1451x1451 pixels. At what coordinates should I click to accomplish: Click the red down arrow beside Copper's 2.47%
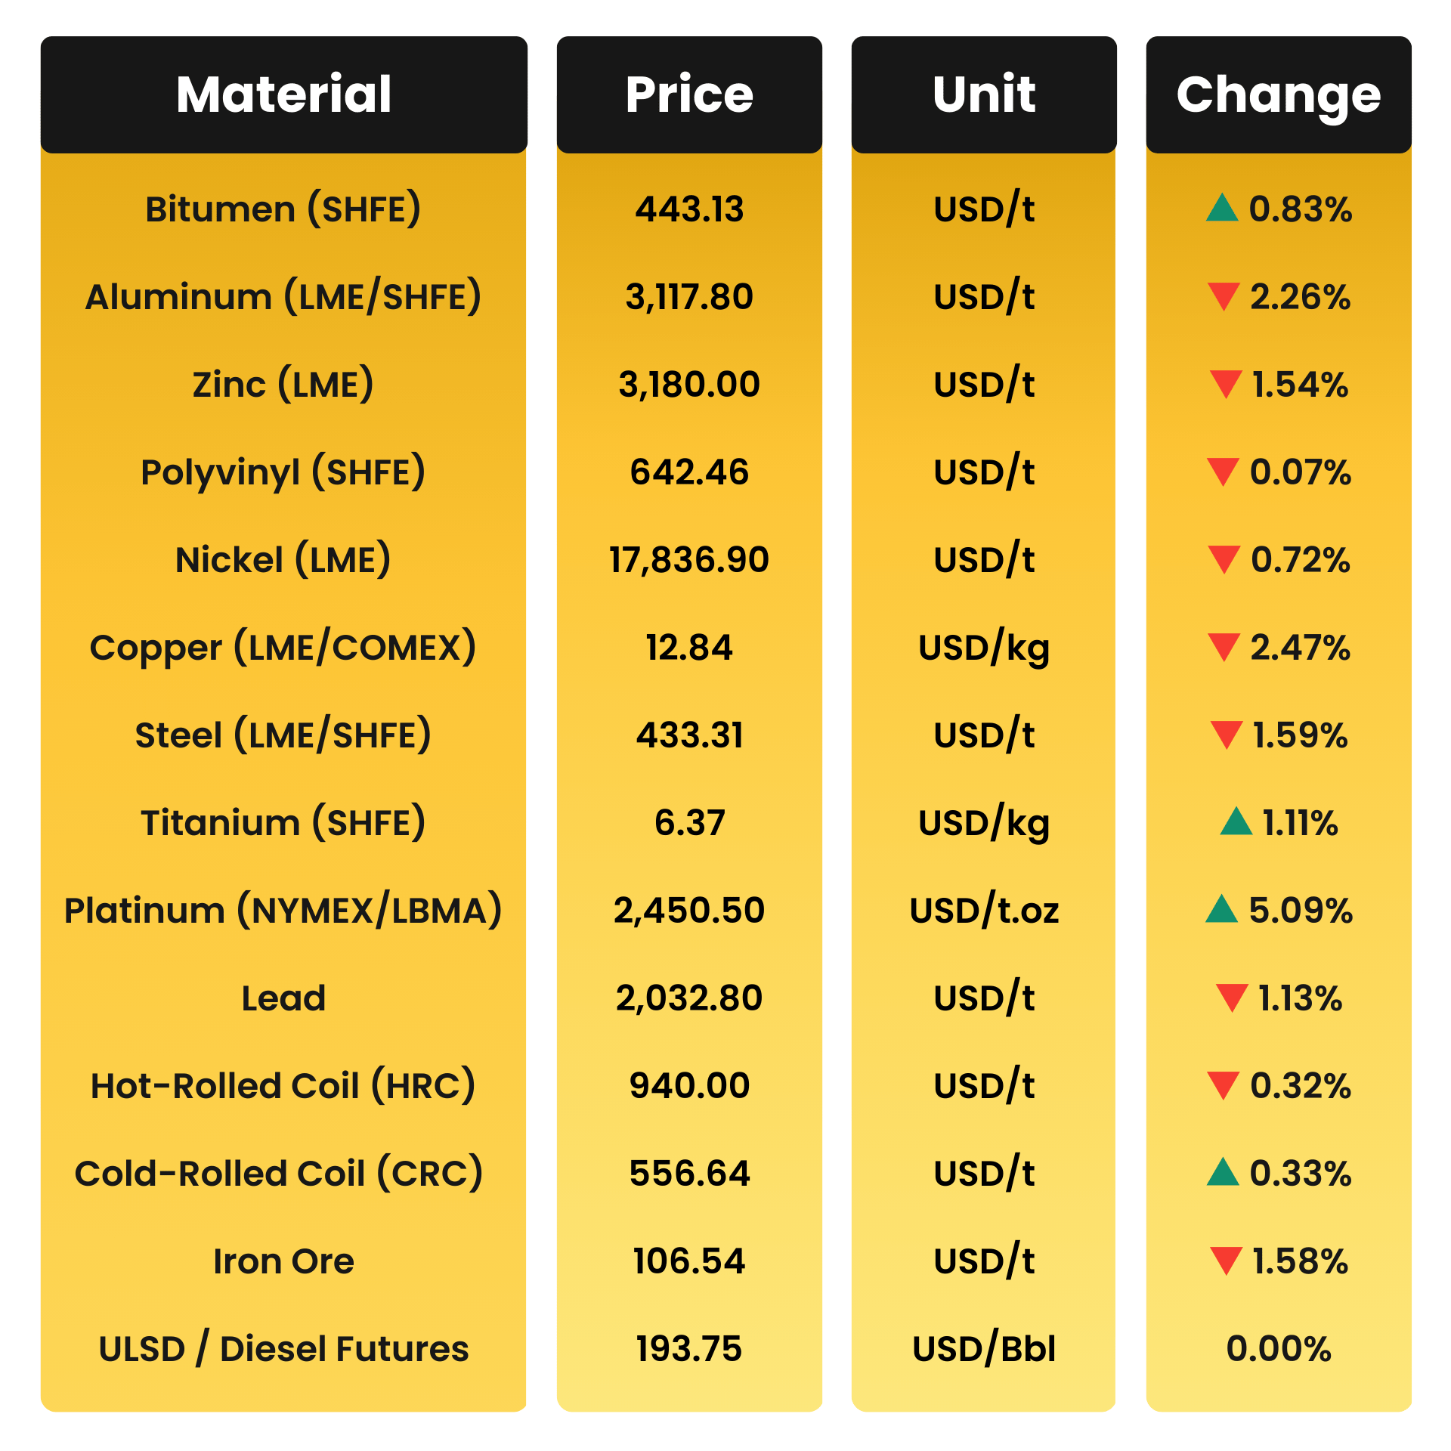click(1224, 646)
